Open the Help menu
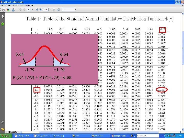Image resolution: width=184 pixels, height=138 pixels. point(32,5)
